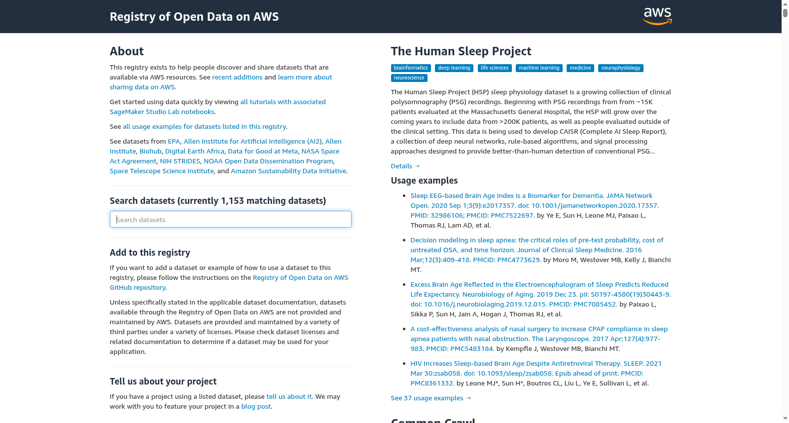View all usage examples for datasets link
The image size is (789, 423).
pos(204,126)
